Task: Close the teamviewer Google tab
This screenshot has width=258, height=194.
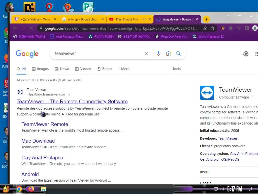Action: tap(197, 19)
